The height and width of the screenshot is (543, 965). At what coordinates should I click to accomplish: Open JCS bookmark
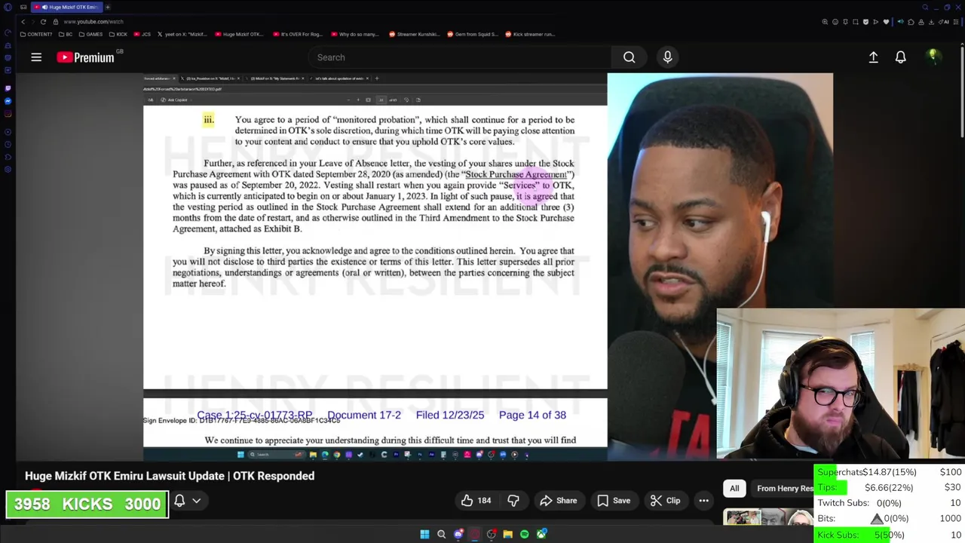coord(142,34)
